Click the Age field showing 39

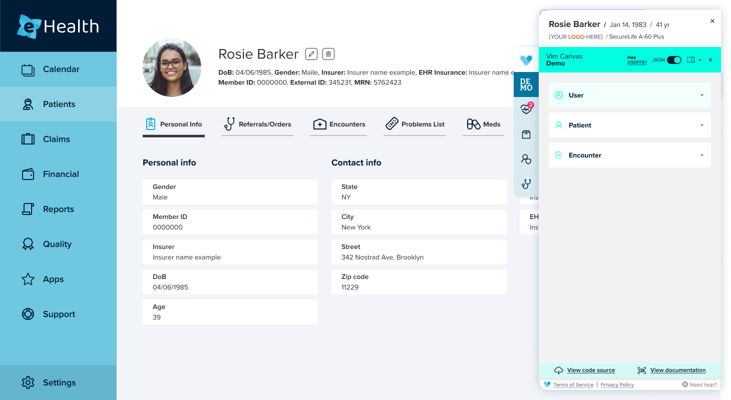[x=230, y=312]
